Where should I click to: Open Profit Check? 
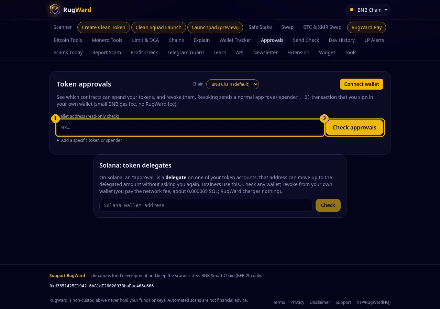[144, 53]
